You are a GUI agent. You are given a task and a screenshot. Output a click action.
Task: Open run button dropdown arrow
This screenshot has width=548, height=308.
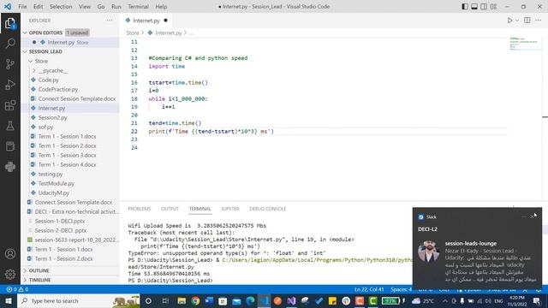[x=517, y=21]
